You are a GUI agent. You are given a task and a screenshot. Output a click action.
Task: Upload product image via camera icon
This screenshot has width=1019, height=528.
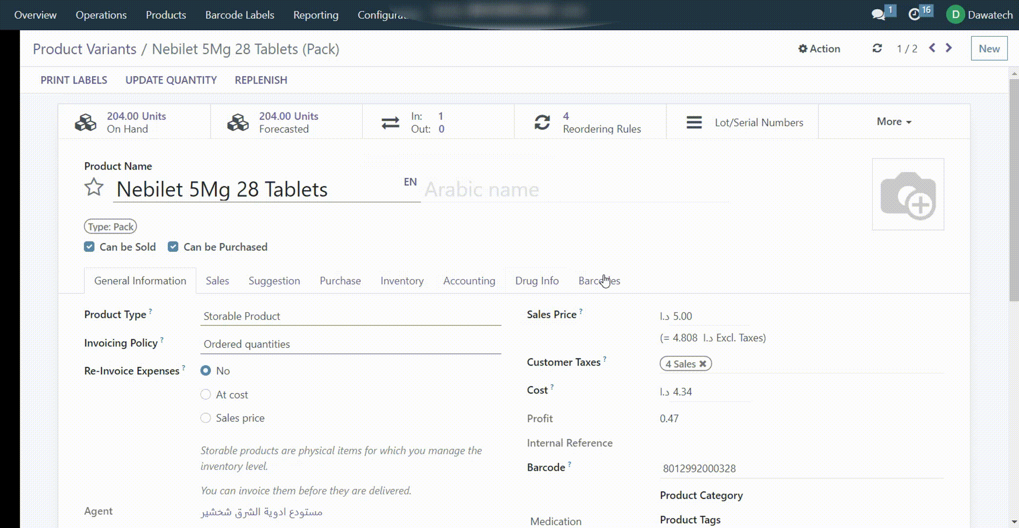[908, 194]
